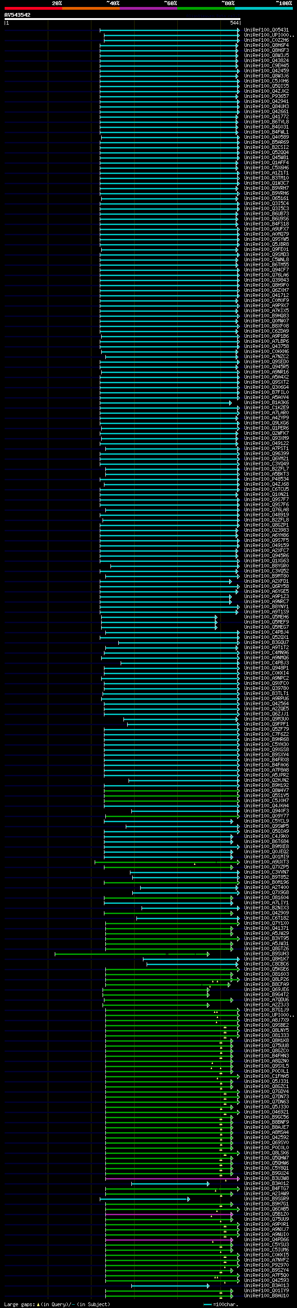Open hit UniRef100_C0Z2H6
297x1308 pixels.
pyautogui.click(x=266, y=40)
